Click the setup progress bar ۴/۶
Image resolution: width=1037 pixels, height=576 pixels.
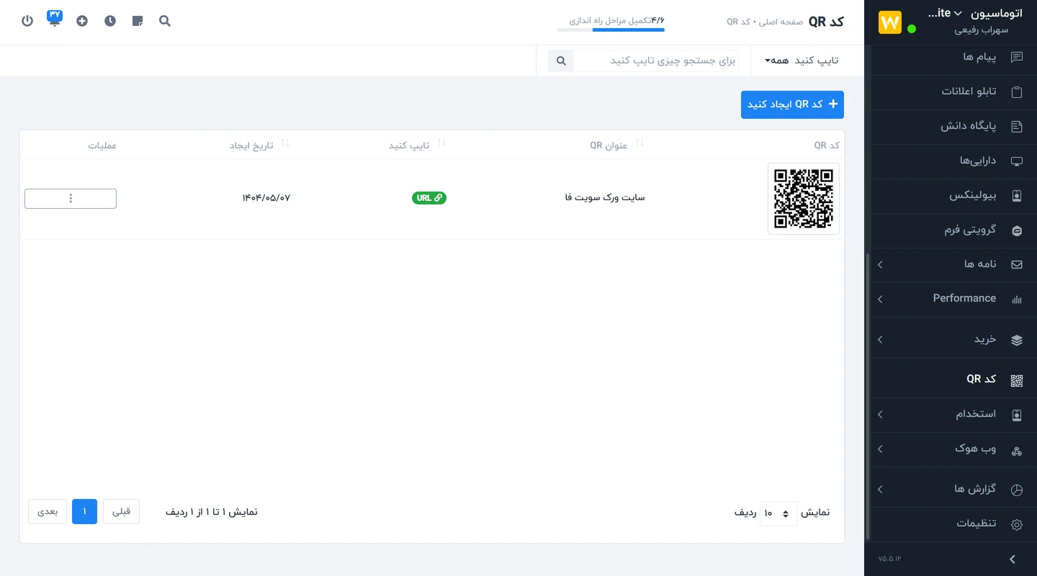611,30
